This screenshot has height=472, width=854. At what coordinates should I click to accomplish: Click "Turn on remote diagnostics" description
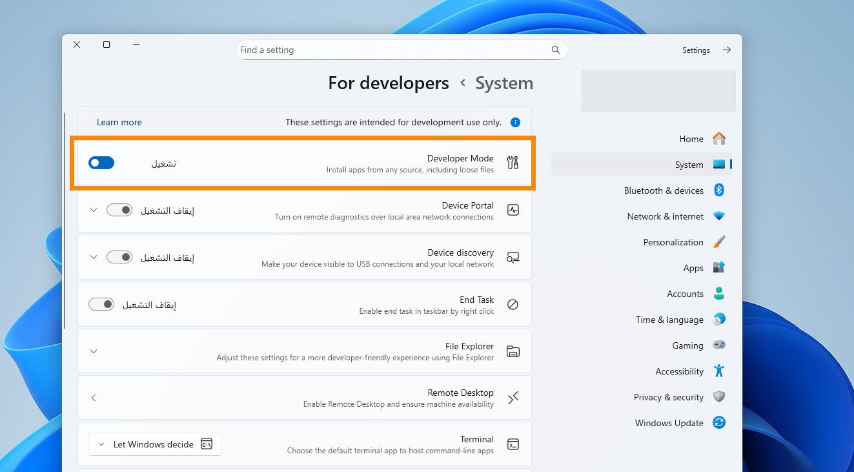[384, 217]
